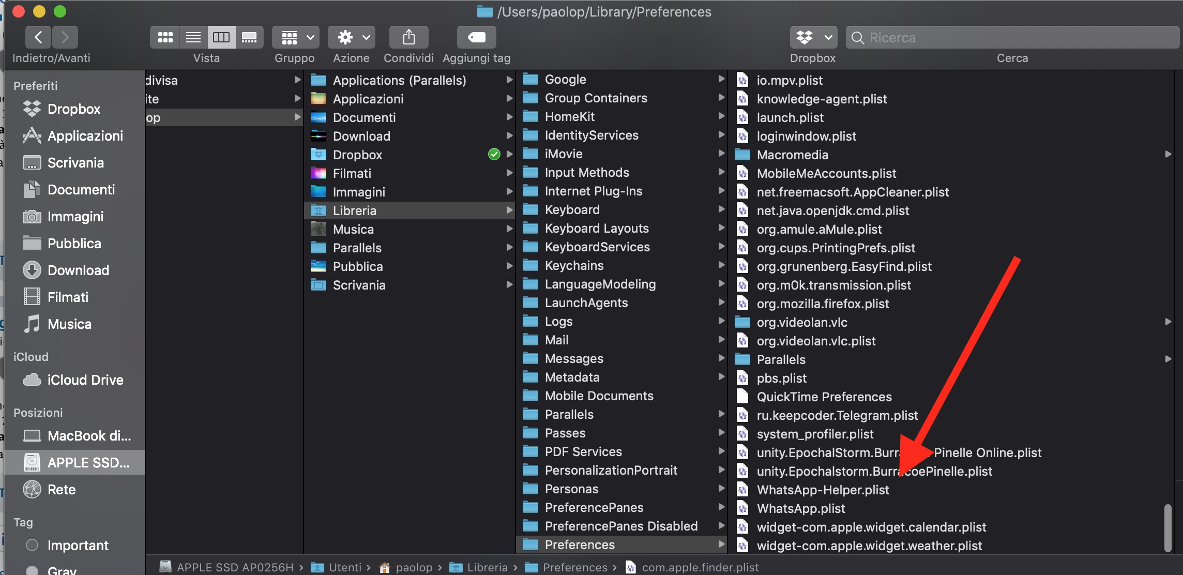
Task: Switch to gallery view
Action: coord(249,37)
